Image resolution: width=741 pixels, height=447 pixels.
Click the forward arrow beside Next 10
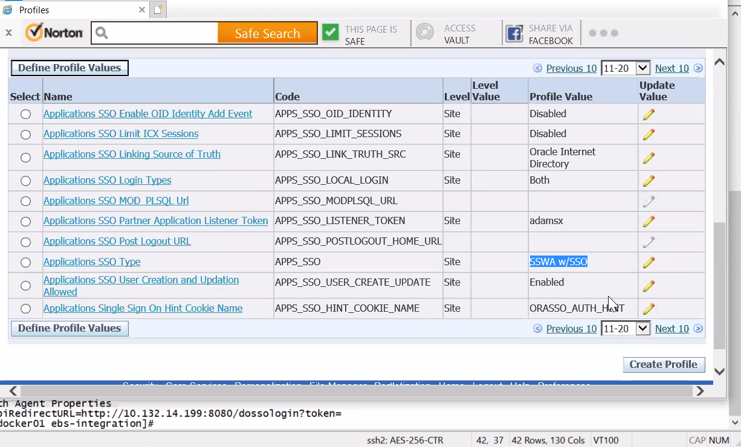[698, 68]
